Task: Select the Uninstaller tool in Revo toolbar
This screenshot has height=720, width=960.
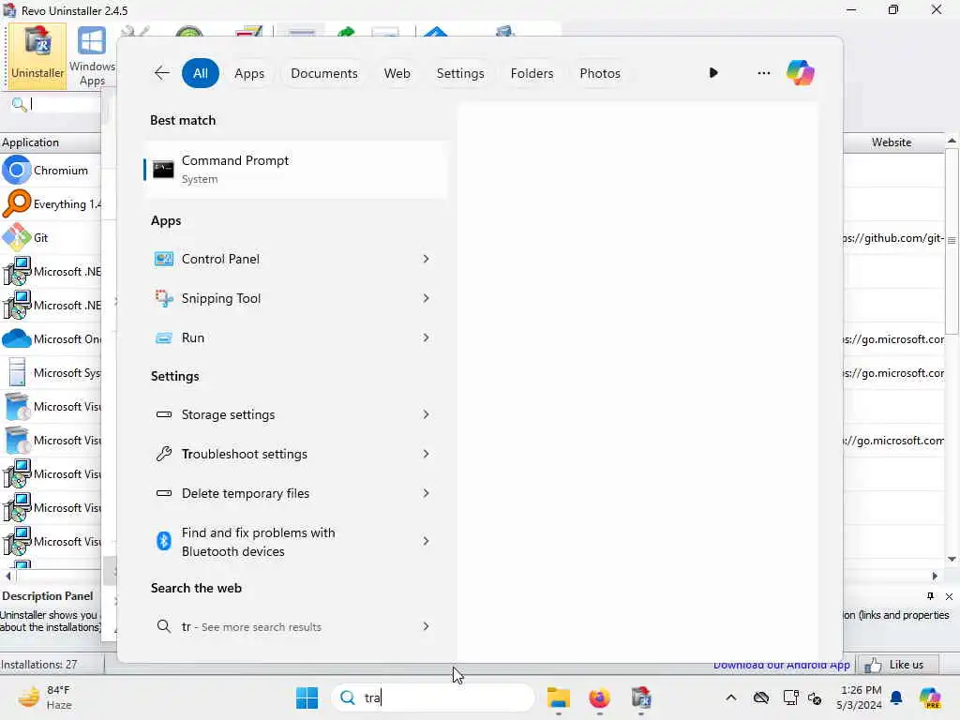Action: pos(37,55)
